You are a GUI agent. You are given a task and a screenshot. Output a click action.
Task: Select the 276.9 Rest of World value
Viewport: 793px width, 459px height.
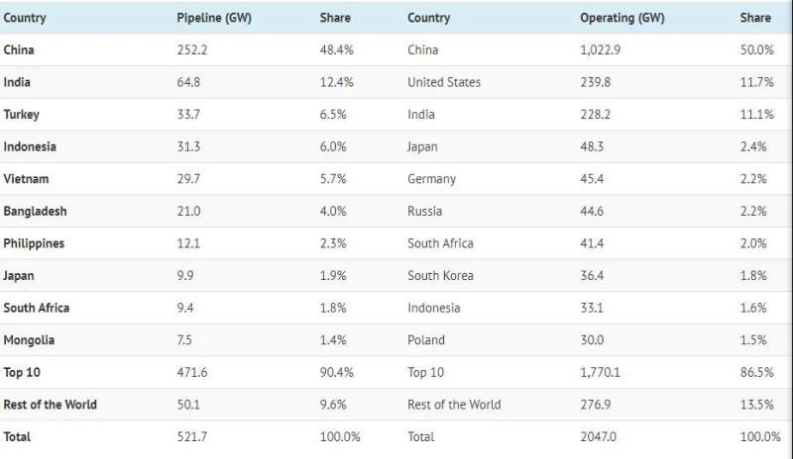(596, 404)
